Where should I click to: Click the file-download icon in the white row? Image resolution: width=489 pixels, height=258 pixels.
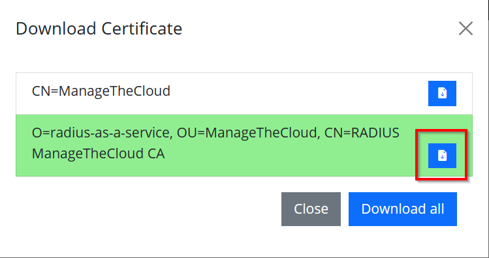click(442, 93)
